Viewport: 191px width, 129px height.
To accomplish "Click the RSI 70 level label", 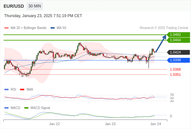I will click(172, 95).
